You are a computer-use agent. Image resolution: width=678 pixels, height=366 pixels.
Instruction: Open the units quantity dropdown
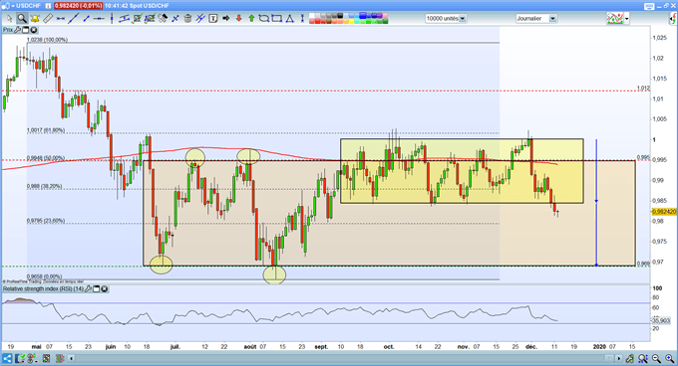(x=463, y=19)
